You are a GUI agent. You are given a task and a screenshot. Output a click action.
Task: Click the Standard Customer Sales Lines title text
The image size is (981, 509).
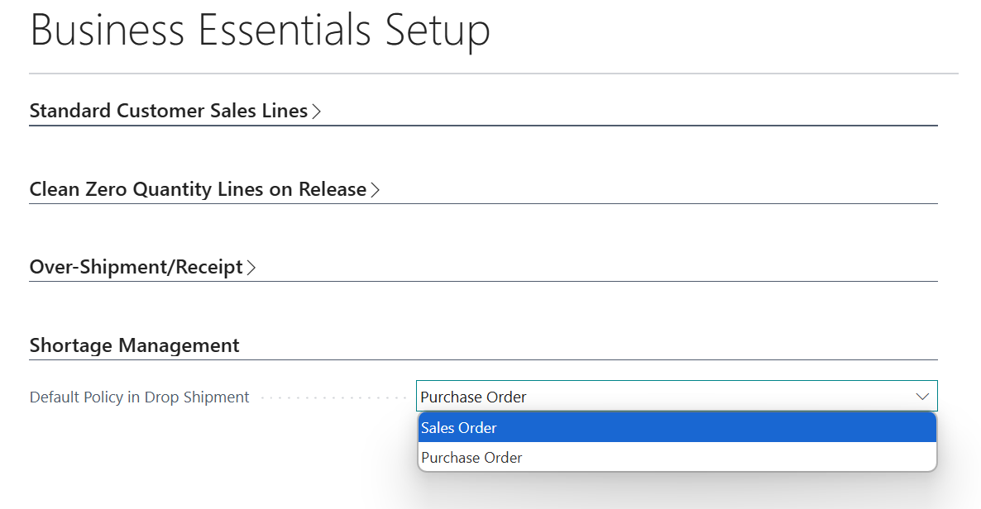pyautogui.click(x=168, y=111)
